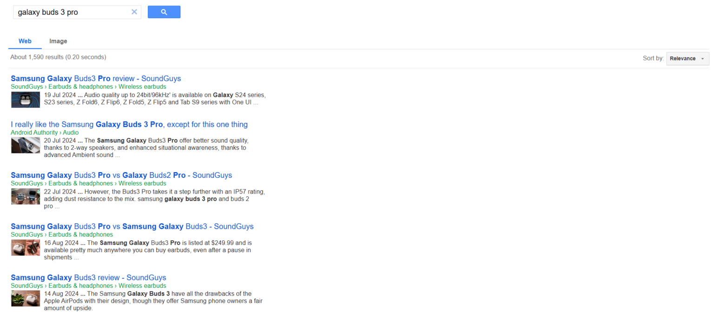This screenshot has height=317, width=714.
Task: Click the Audio breadcrumb under Android Authority
Action: [x=71, y=132]
